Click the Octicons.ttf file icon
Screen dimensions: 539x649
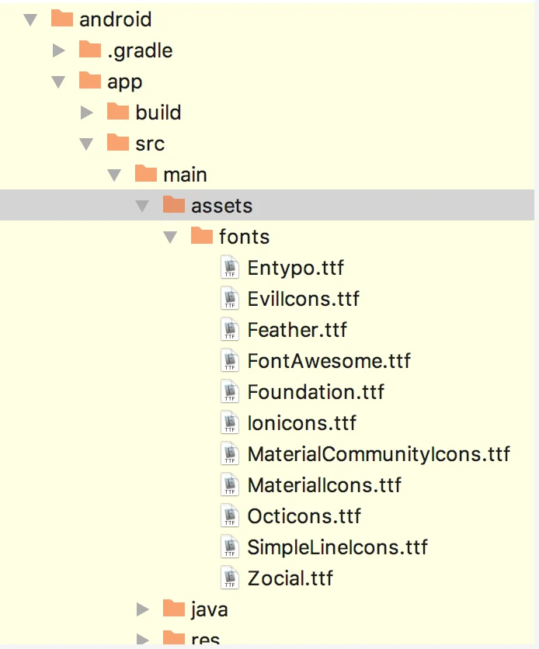pos(230,515)
